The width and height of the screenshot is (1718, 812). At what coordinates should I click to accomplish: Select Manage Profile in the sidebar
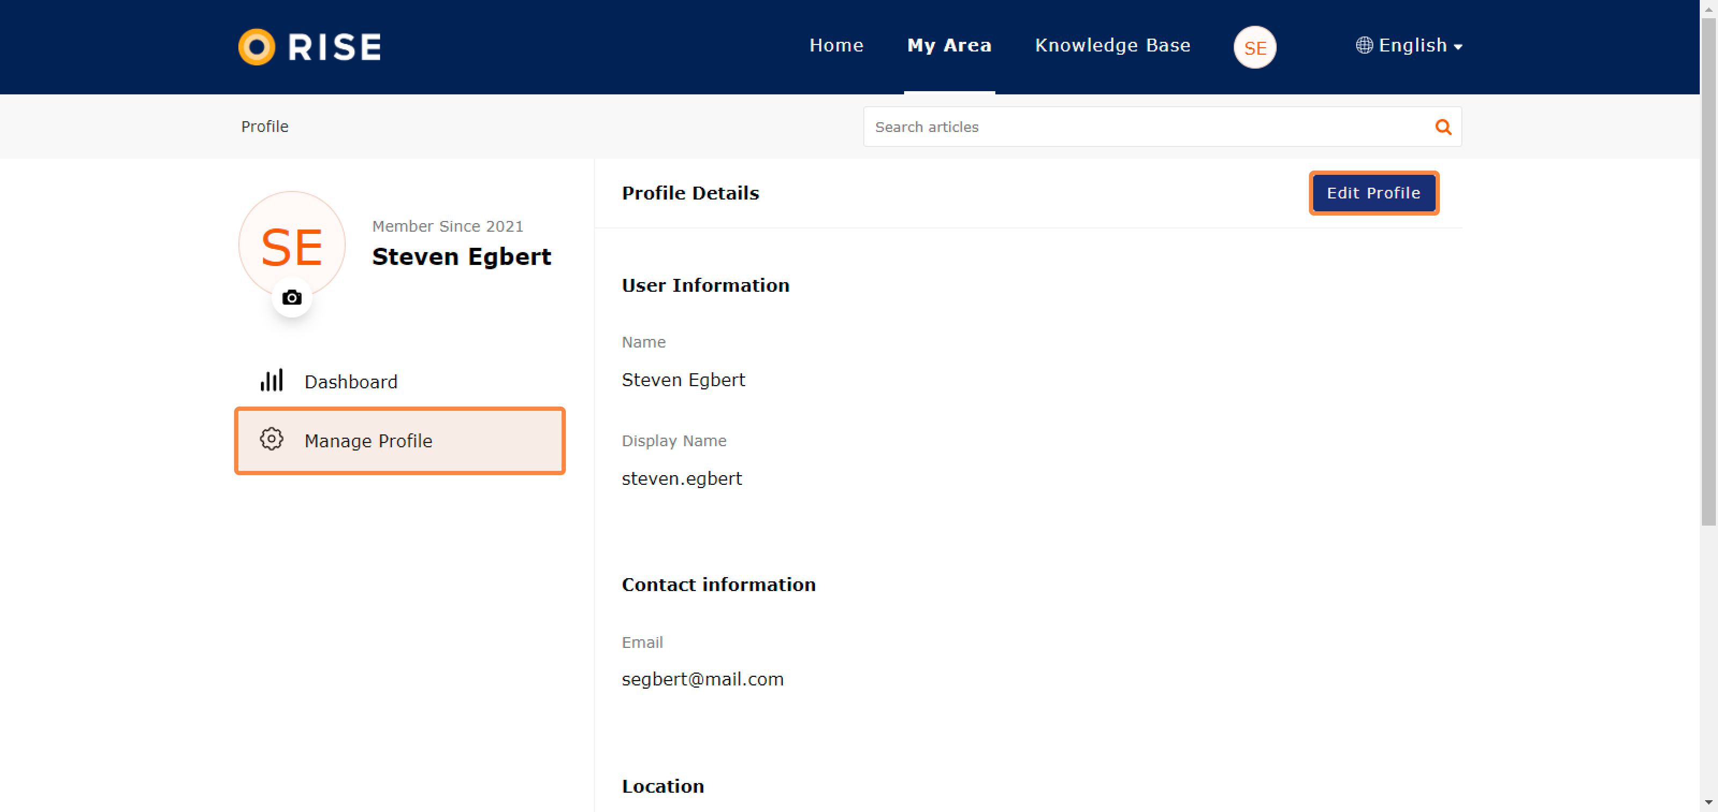point(400,440)
